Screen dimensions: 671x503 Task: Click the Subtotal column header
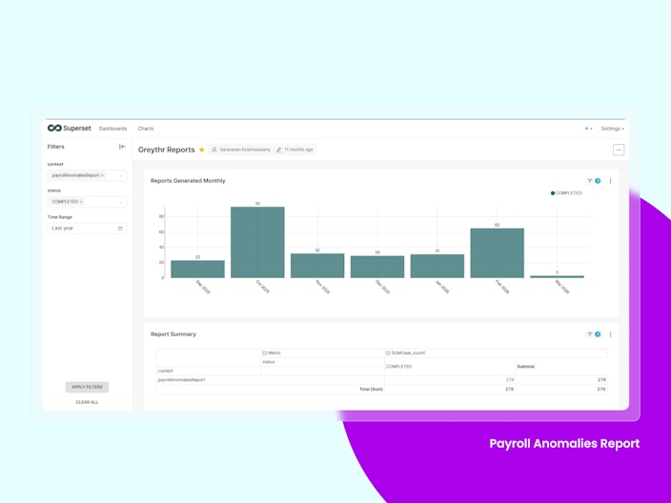[x=525, y=367]
